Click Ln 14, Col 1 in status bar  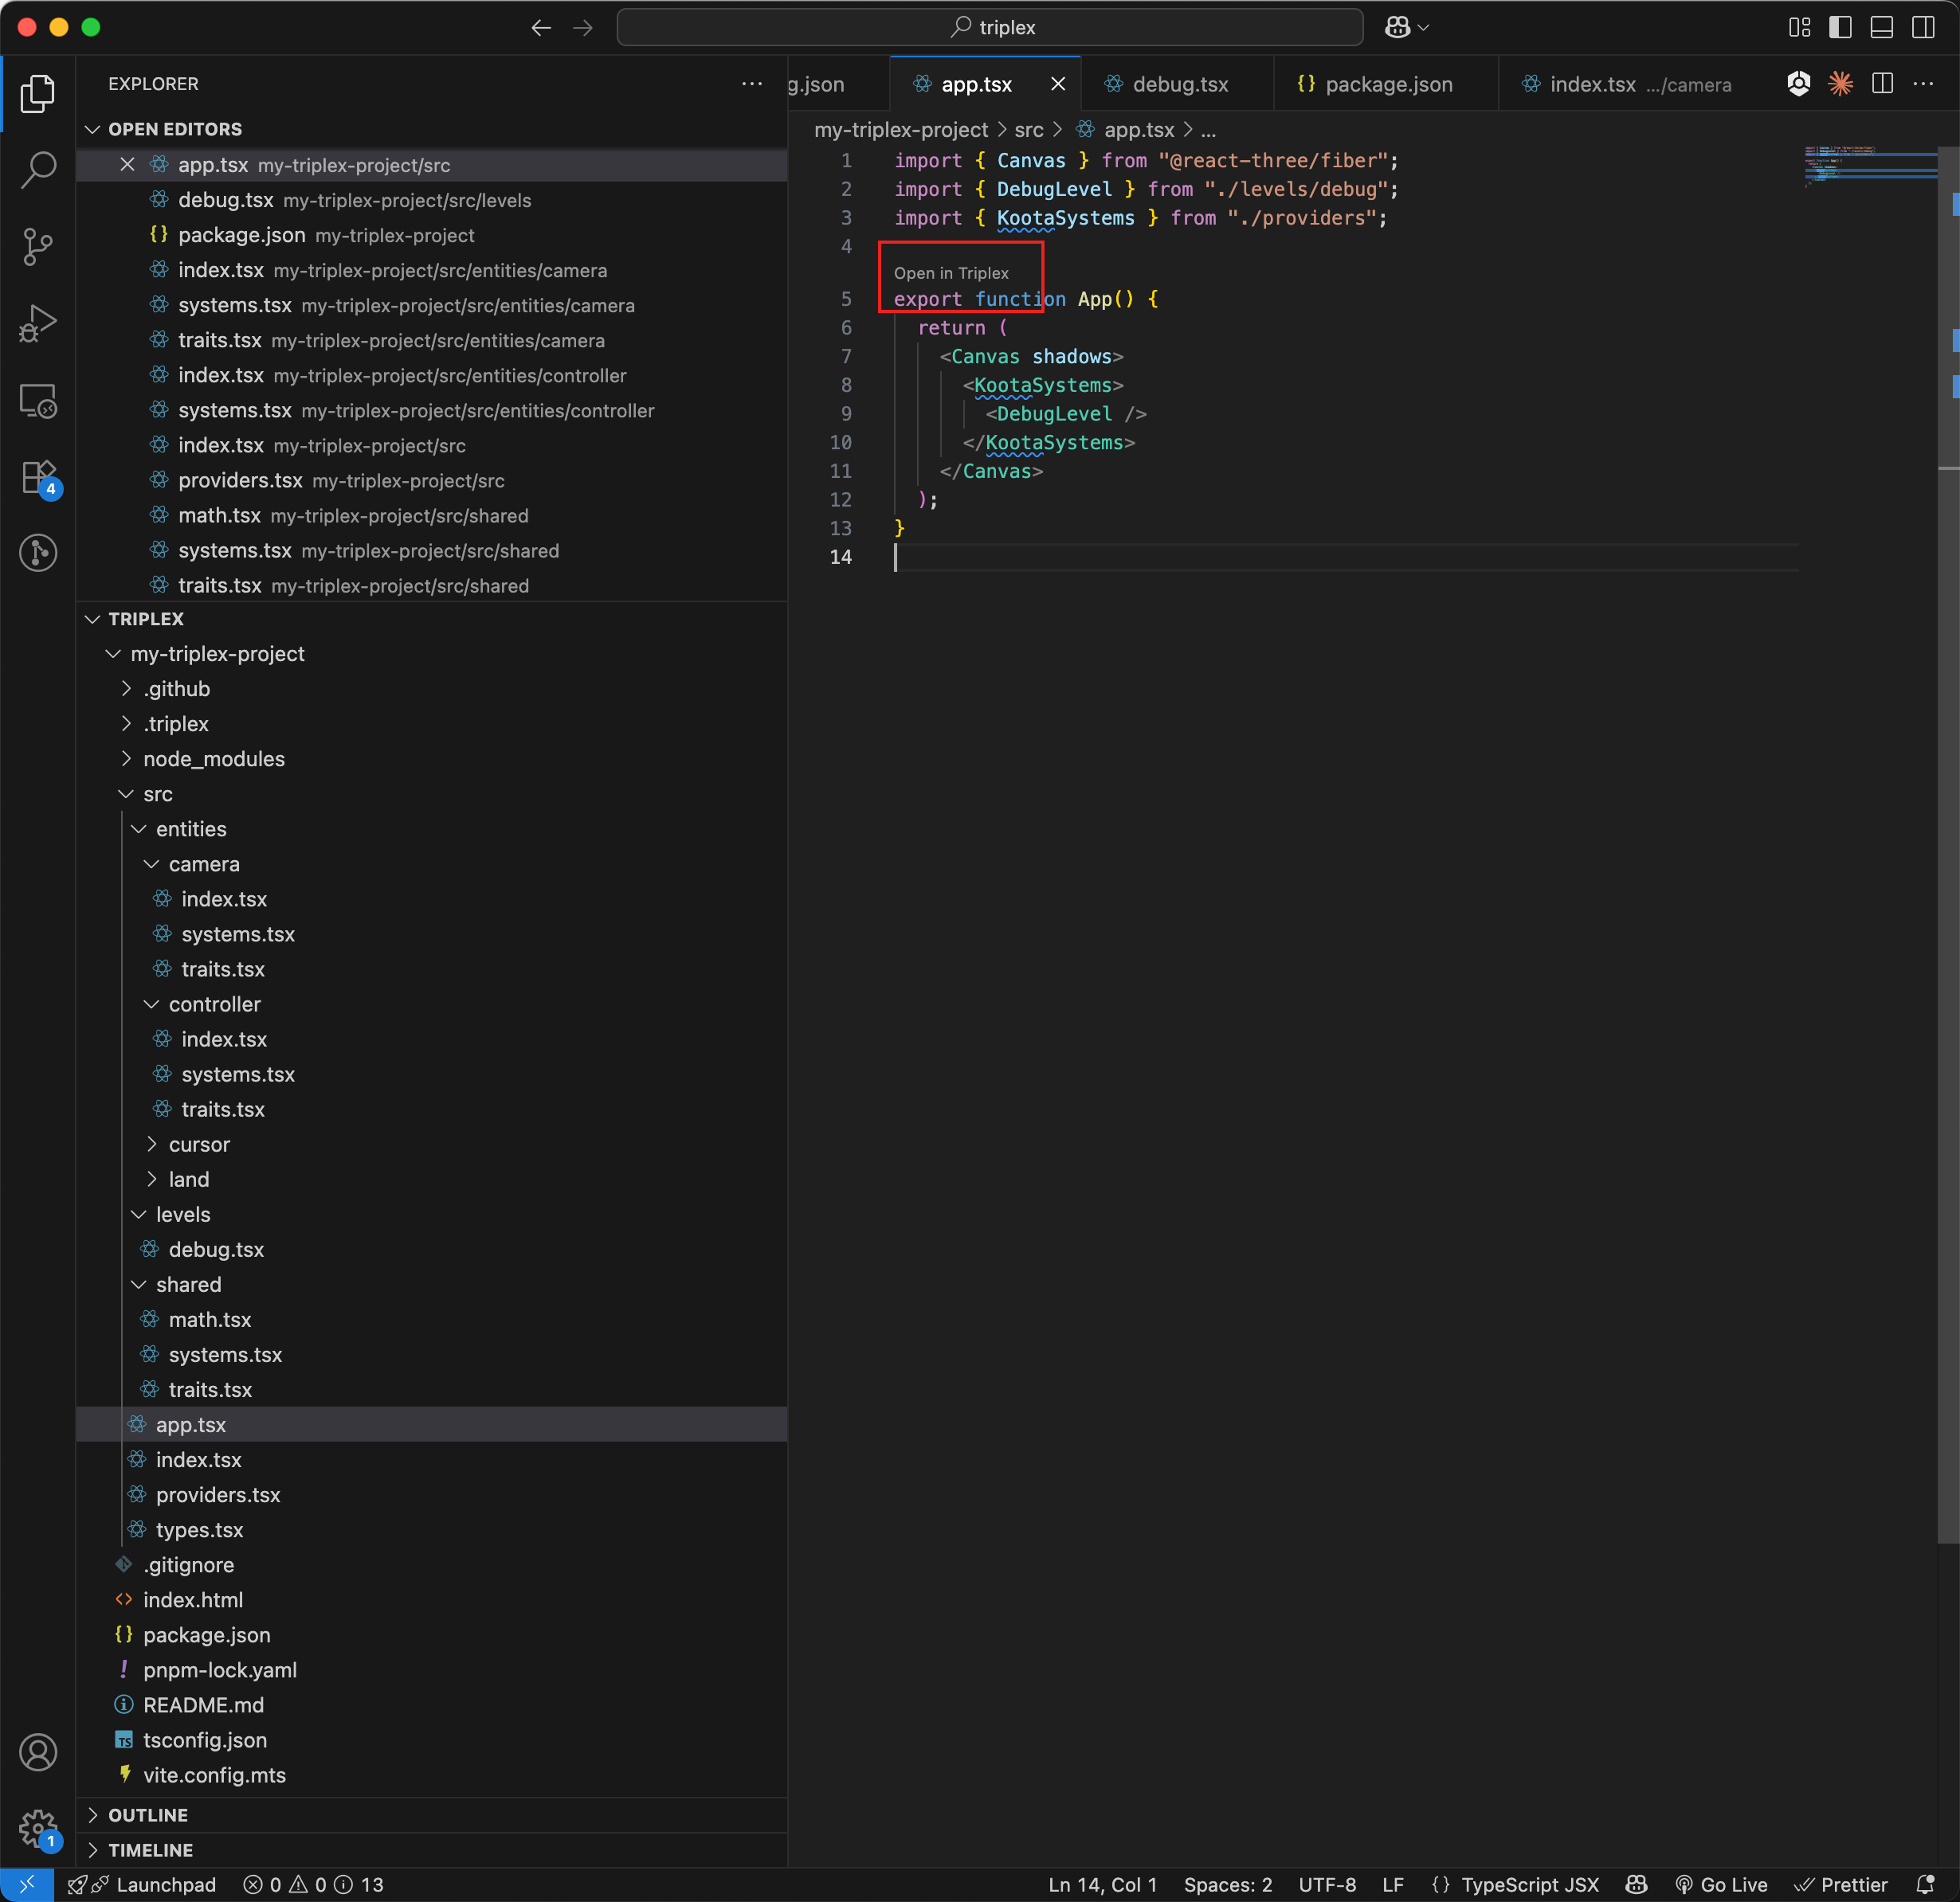point(1102,1884)
